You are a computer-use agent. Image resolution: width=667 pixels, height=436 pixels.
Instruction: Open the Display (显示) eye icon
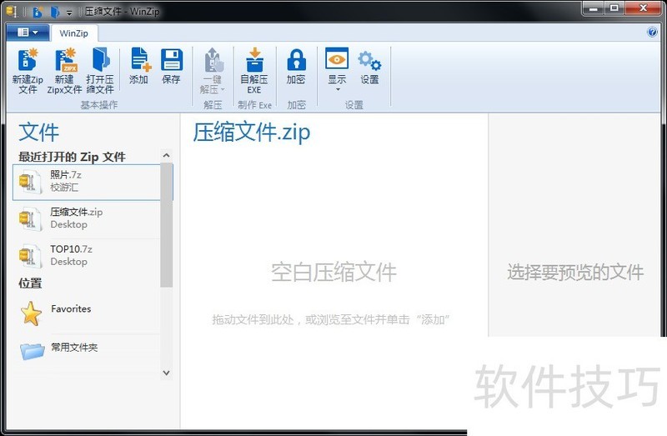(x=337, y=58)
